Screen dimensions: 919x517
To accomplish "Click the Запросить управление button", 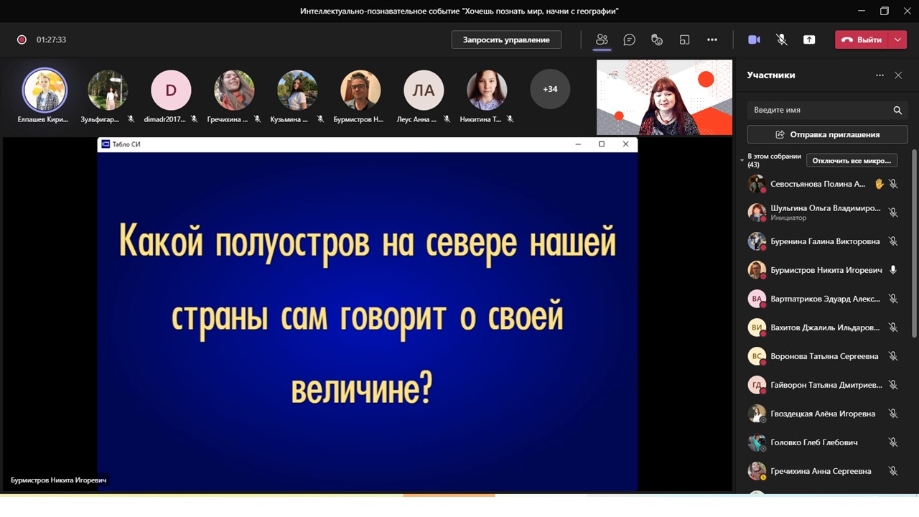I will click(506, 40).
